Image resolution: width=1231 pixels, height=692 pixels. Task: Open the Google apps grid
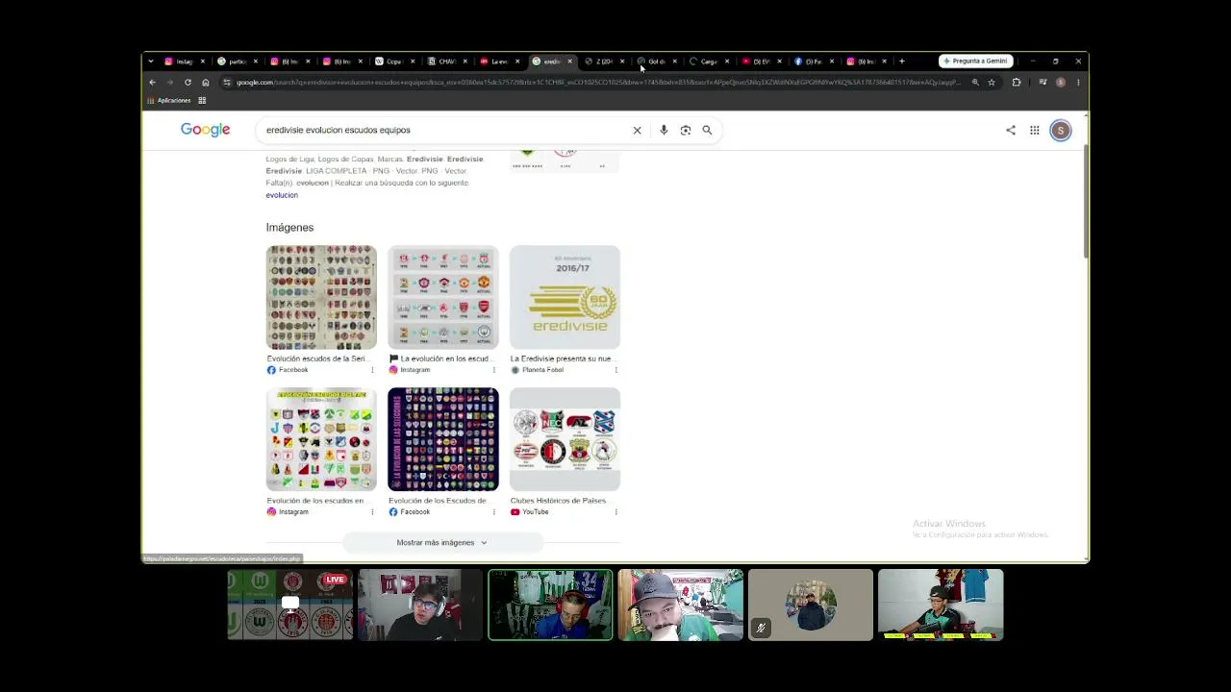point(1034,131)
